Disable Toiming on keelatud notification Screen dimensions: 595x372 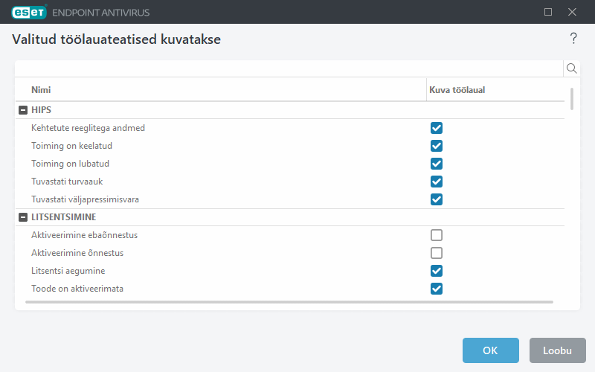[x=437, y=146]
